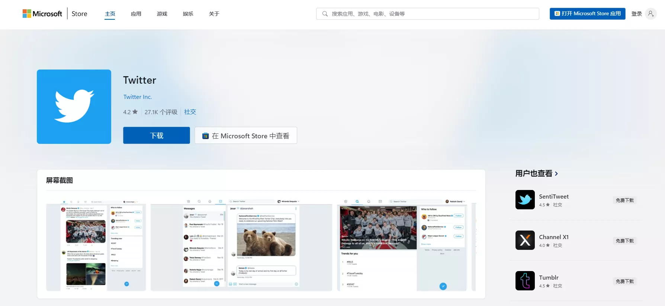The image size is (665, 306).
Task: Open the Channel X1 app title
Action: pos(554,237)
